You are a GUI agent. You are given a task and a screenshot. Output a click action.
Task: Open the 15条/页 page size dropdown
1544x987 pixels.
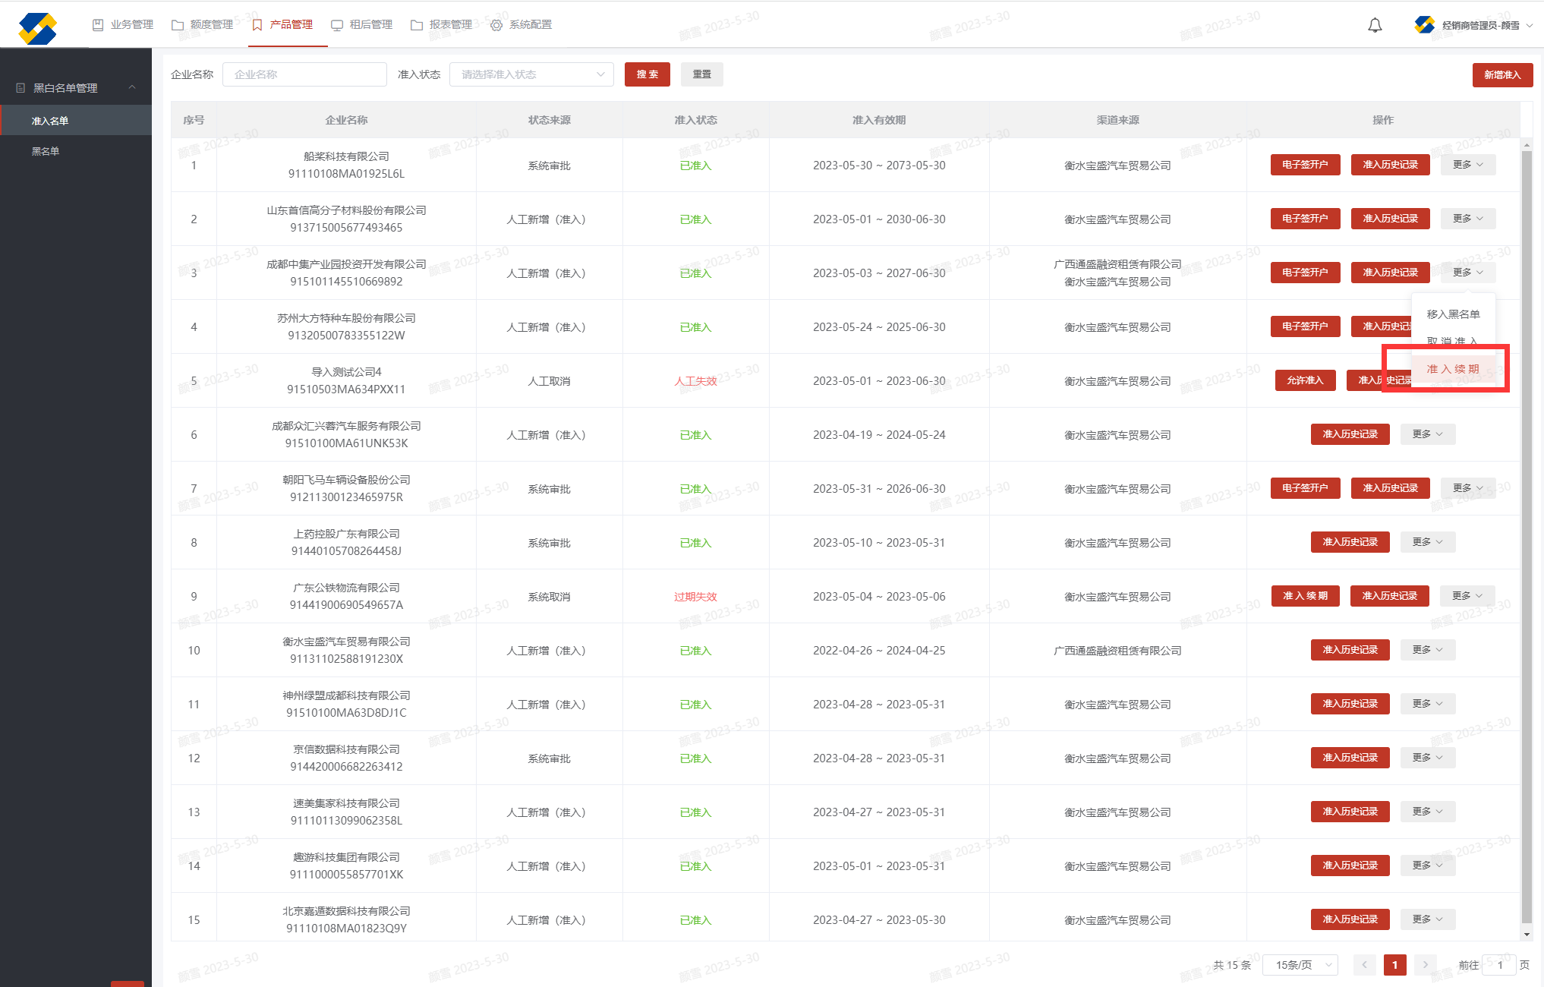click(1299, 965)
